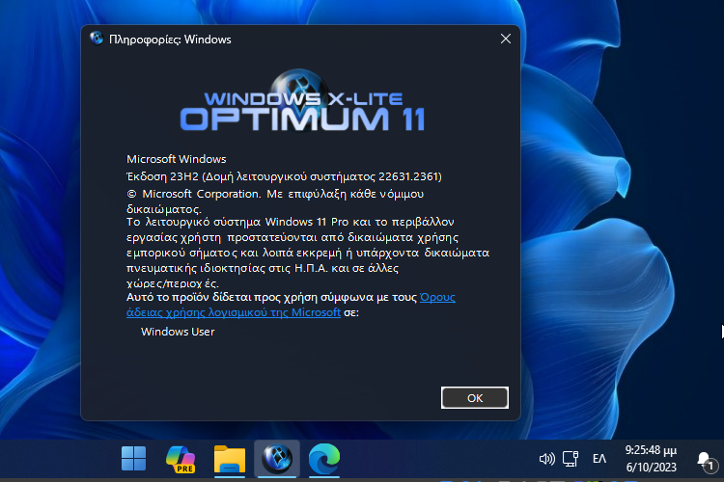Confirm the dialog with OK
The image size is (724, 482).
[475, 397]
